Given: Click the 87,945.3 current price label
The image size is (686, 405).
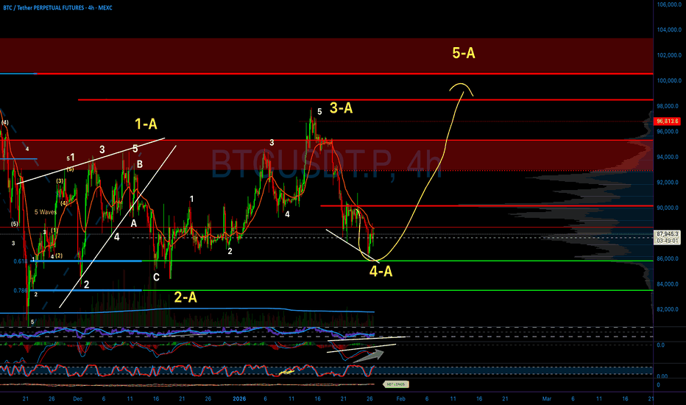Looking at the screenshot, I should click(x=667, y=234).
